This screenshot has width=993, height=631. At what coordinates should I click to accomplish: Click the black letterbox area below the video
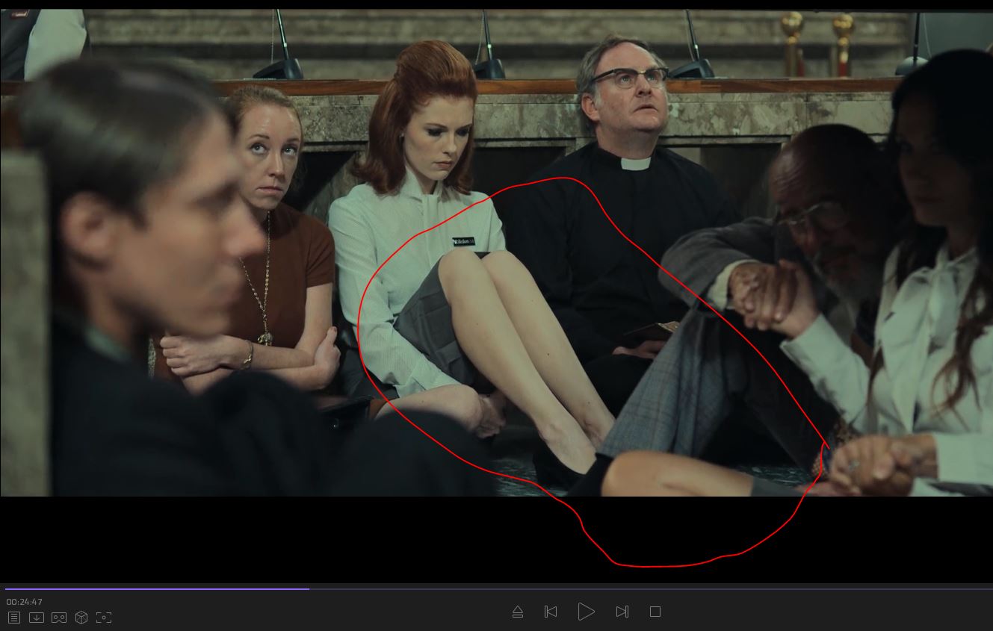[299, 538]
